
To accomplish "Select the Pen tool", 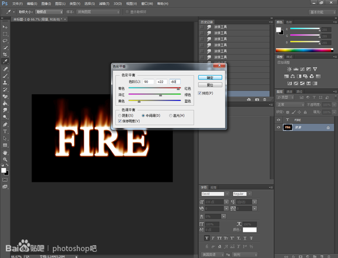I will (5, 124).
